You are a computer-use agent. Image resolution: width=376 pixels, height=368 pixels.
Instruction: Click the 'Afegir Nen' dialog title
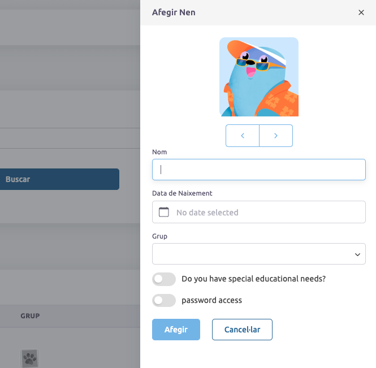click(174, 12)
